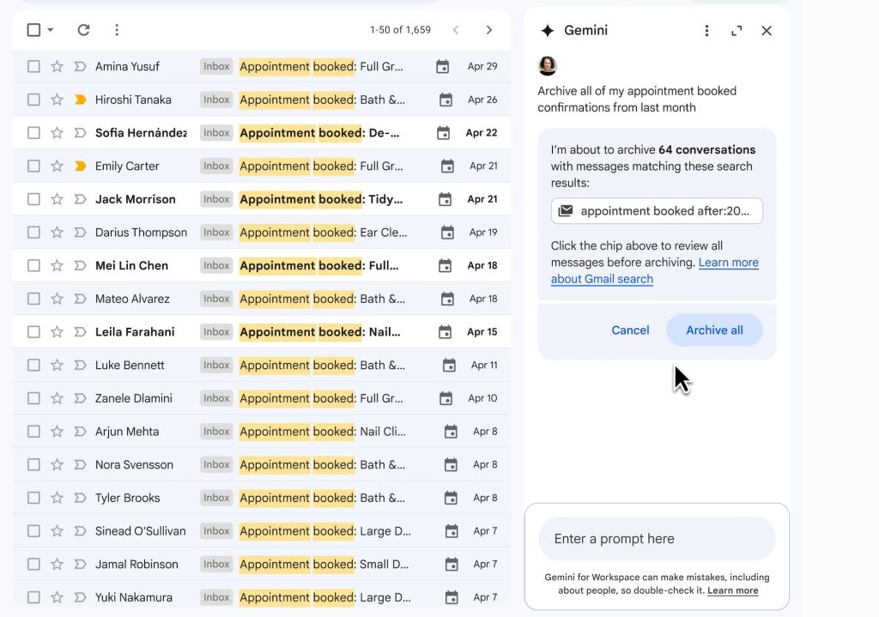The image size is (879, 617).
Task: Star Jack Morrison's email
Action: pyautogui.click(x=56, y=199)
